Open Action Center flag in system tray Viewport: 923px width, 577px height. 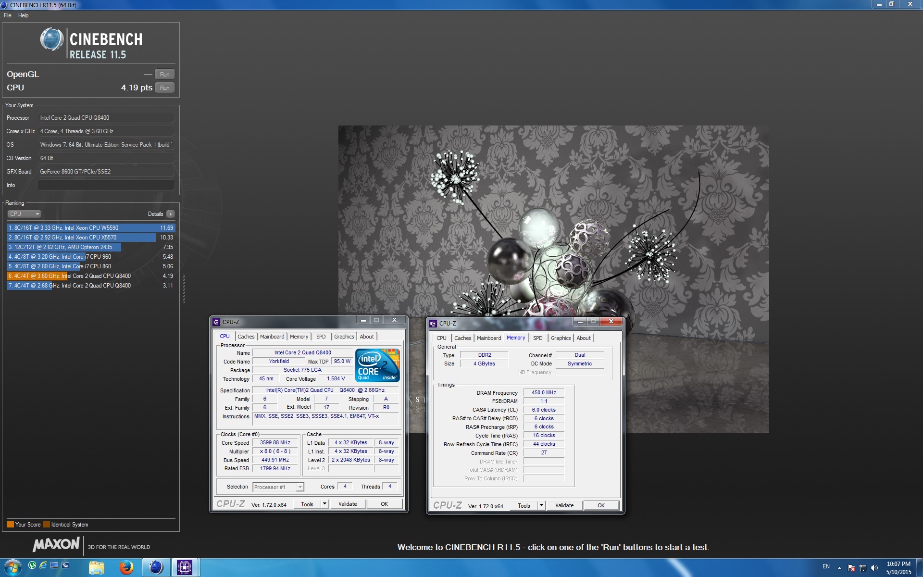(x=851, y=568)
